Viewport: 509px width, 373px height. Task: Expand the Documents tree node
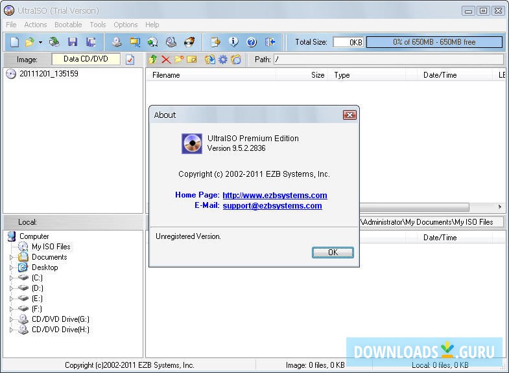coord(12,257)
